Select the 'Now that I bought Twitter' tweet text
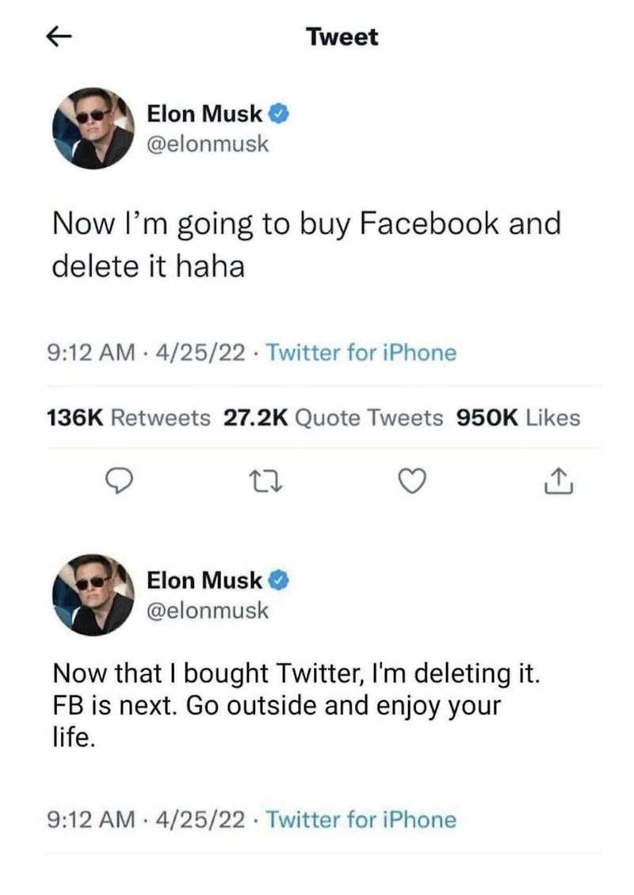 (x=296, y=706)
